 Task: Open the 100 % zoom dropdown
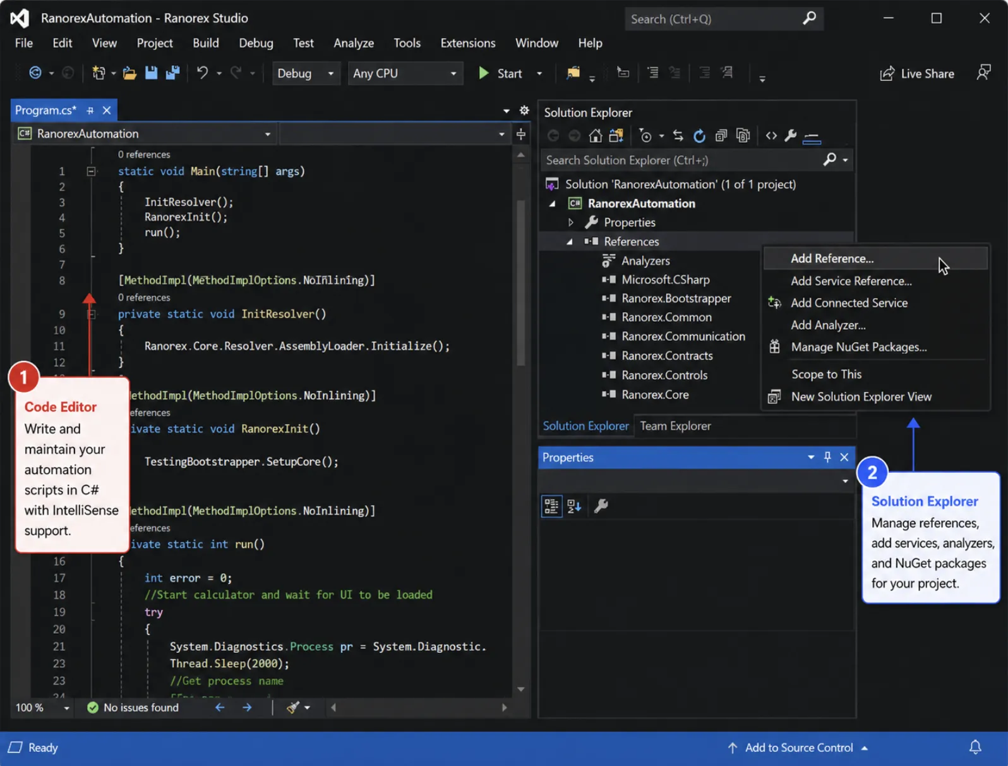[x=66, y=708]
